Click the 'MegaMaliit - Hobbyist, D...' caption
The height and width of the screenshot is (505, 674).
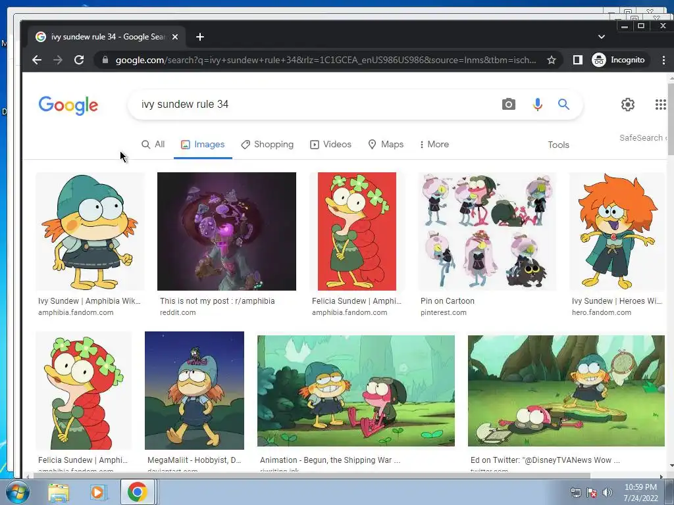pyautogui.click(x=194, y=460)
